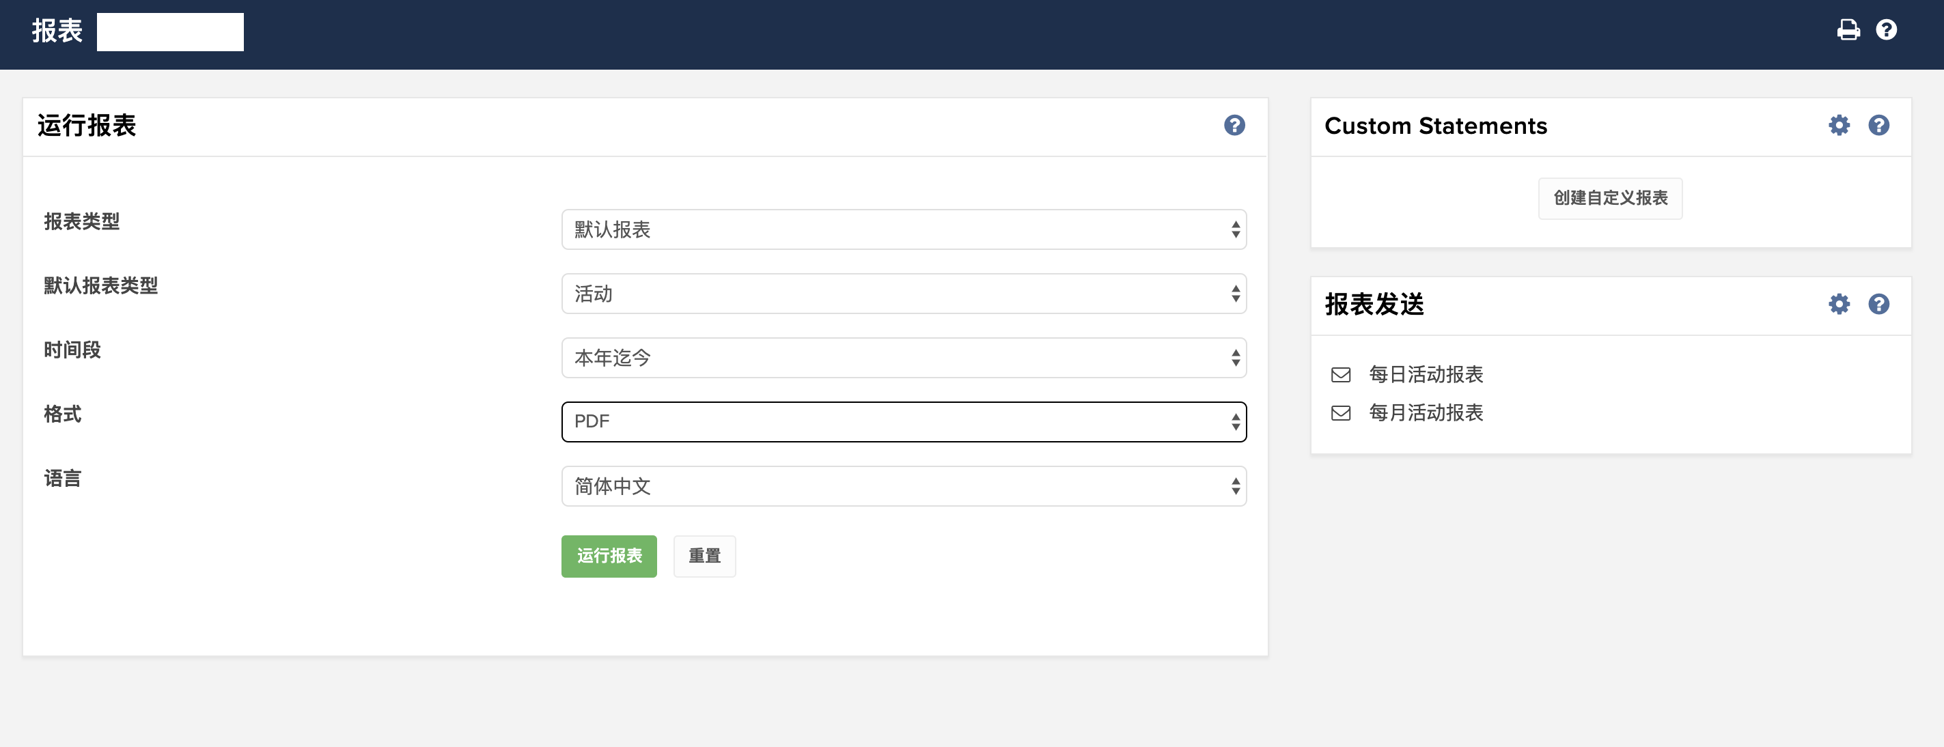Open 每月活动报表 link
Screen dimensions: 1944x747
[1426, 412]
